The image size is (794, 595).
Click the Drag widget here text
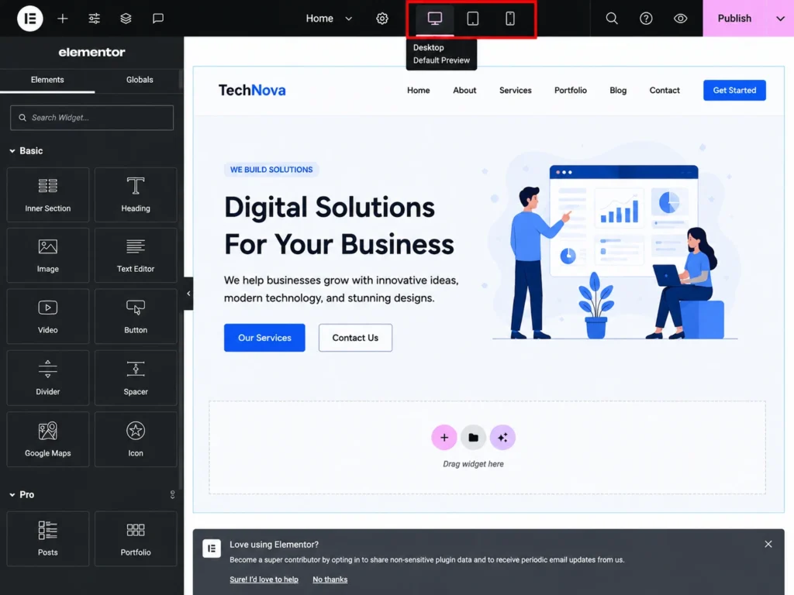(x=473, y=464)
